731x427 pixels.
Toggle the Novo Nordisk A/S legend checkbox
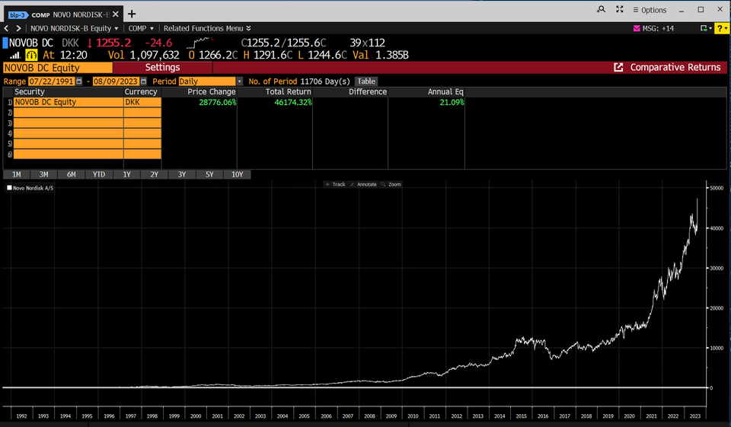pos(9,187)
